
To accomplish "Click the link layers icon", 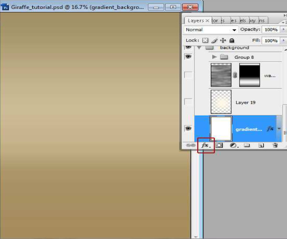I will tap(190, 145).
